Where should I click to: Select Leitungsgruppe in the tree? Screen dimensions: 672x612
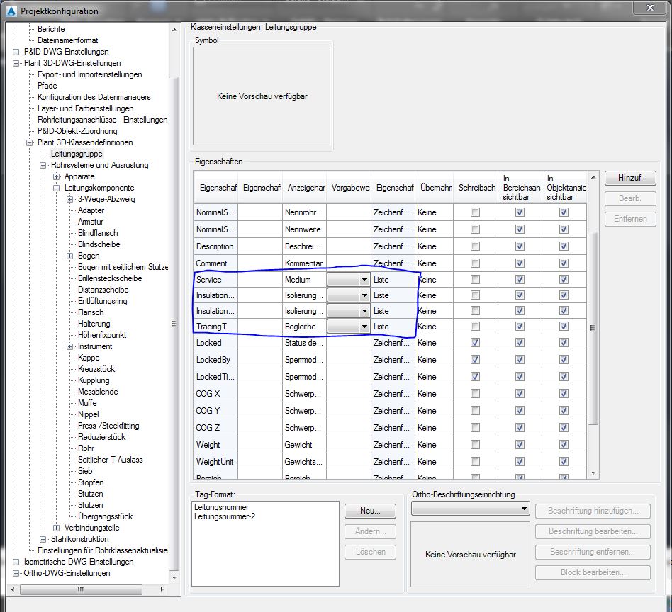pos(77,154)
